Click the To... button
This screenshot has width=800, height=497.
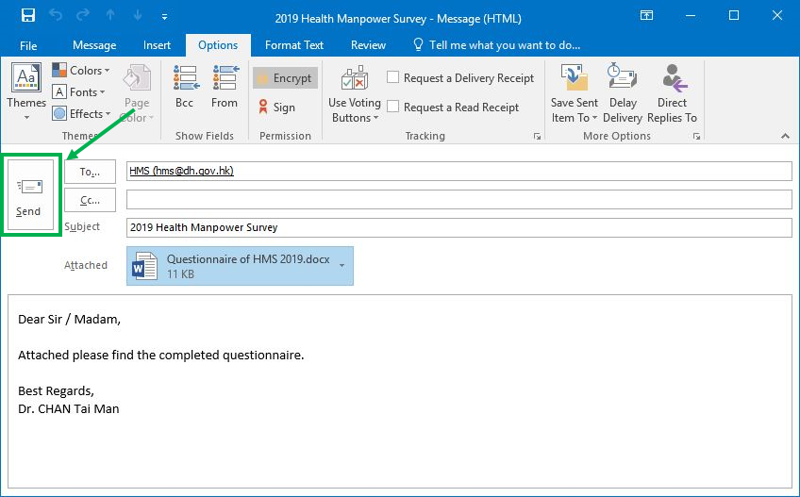coord(90,172)
